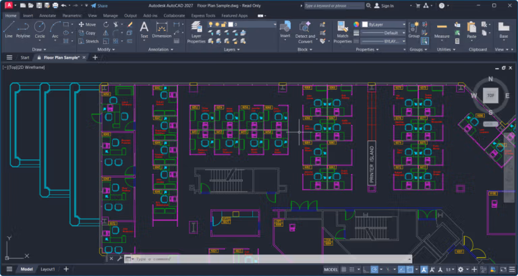Toggle polar tracking in status bar
518x276 pixels.
coord(374,269)
